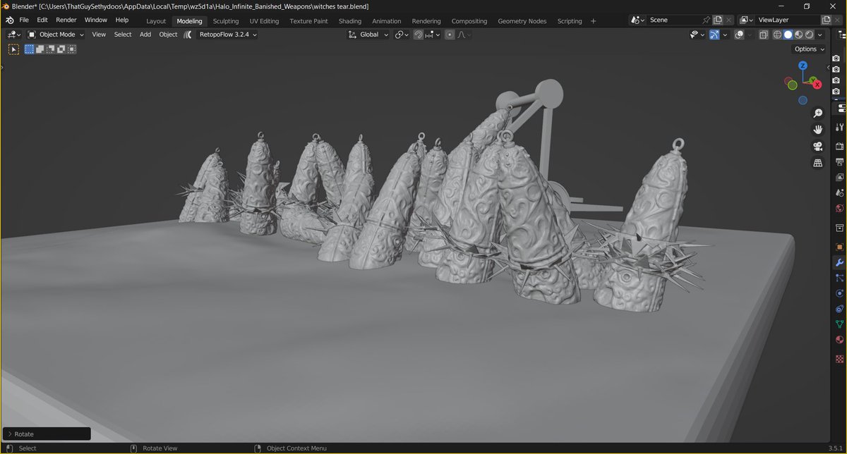
Task: Click the blue Z axis gizmo
Action: (803, 65)
